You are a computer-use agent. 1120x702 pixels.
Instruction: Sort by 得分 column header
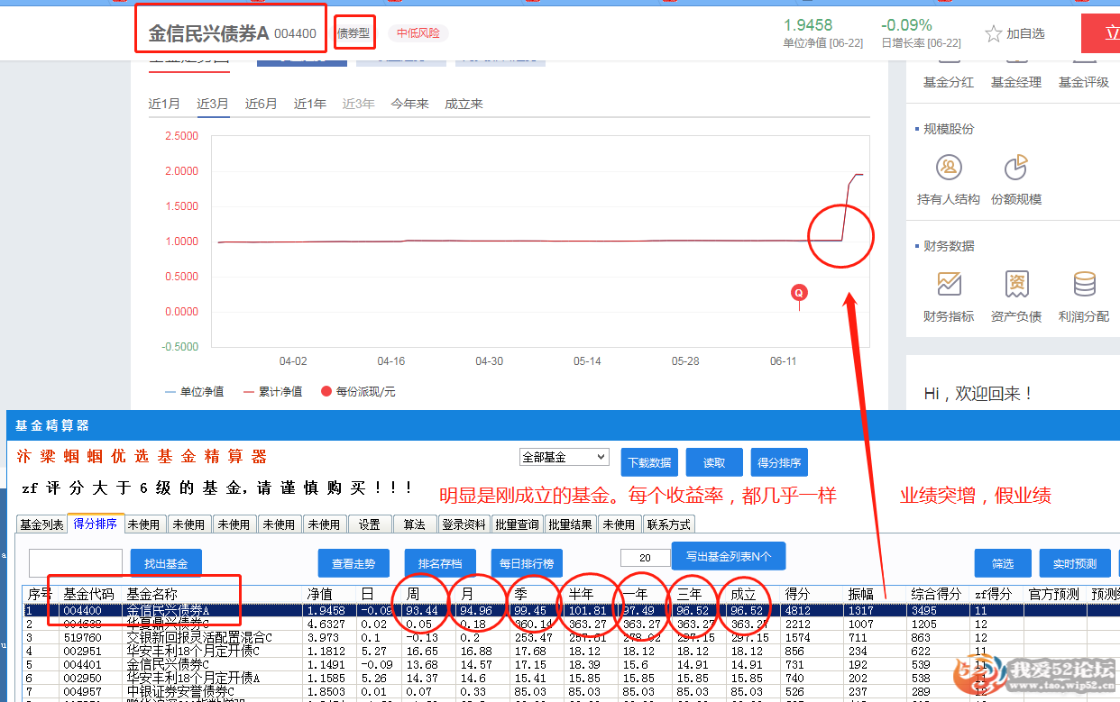tap(812, 594)
